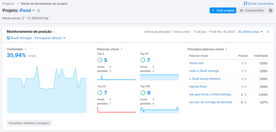Open keyword serviço de entrega de lanches
This screenshot has width=276, height=132.
(211, 102)
